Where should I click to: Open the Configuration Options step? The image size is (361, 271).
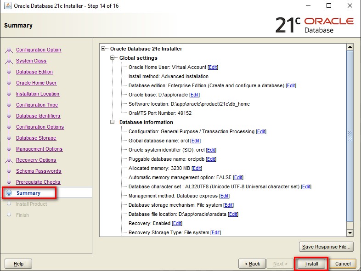[x=40, y=127]
